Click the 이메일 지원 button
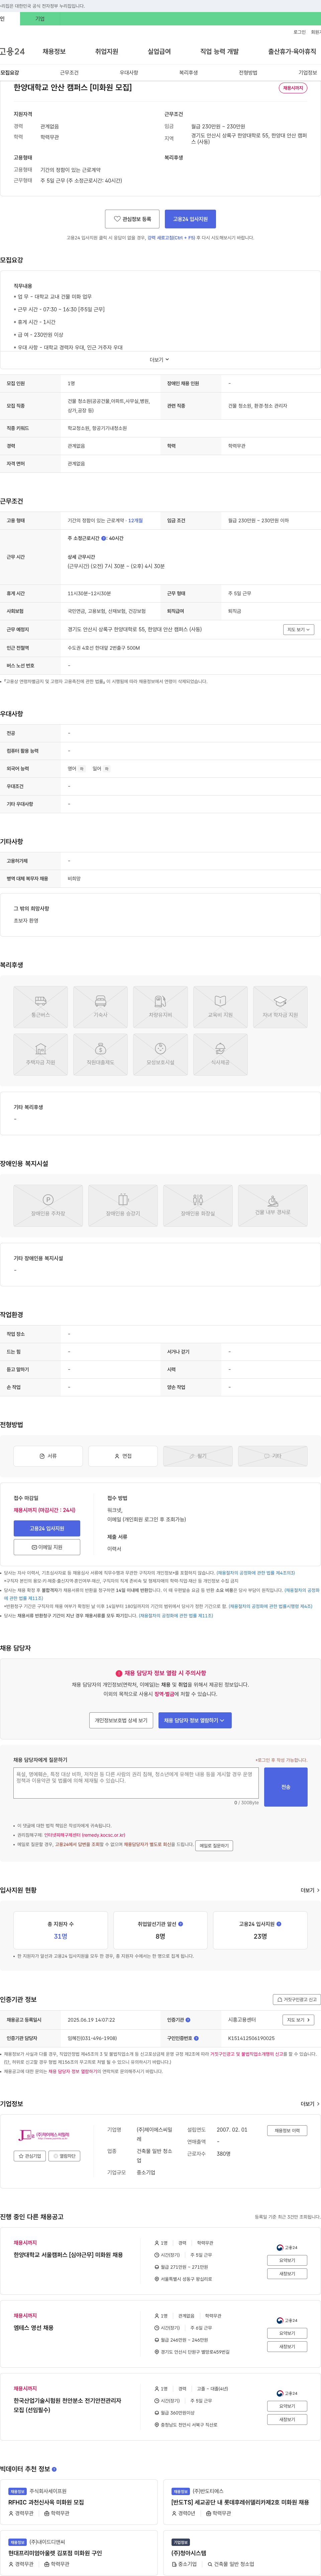Screen dimensions: 321x2576 click(x=47, y=1547)
